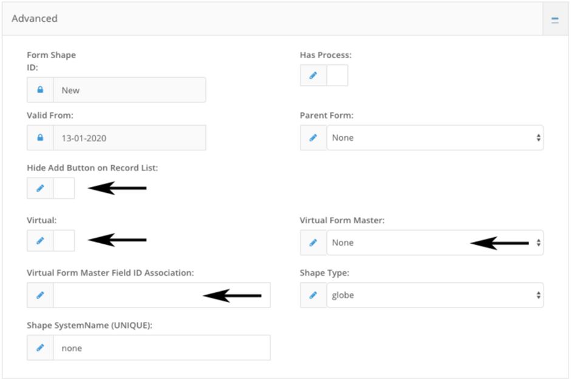Viewport: 571px width, 379px height.
Task: Click the 'Shape SystemName (UNIQUE):' label
Action: [89, 325]
